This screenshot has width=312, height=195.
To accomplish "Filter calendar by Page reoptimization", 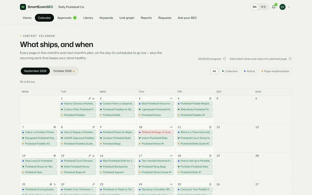I will pos(275,71).
